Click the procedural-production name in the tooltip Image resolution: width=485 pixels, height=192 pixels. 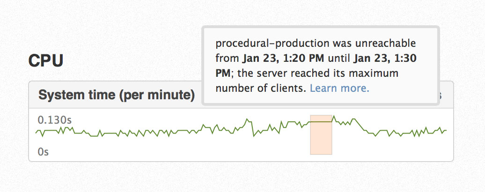(273, 44)
